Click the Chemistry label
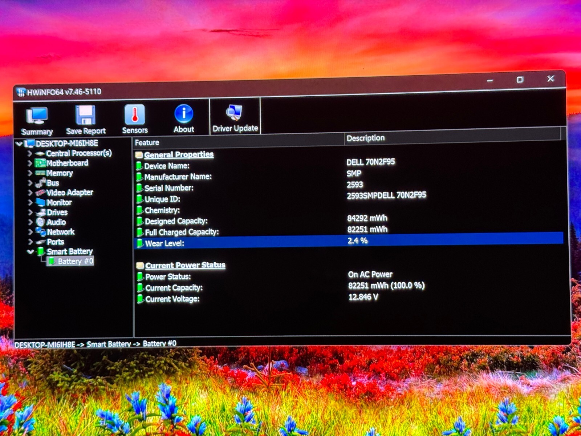 162,210
